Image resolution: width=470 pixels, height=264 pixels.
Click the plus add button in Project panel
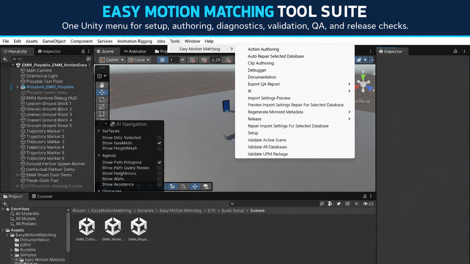tap(5, 204)
